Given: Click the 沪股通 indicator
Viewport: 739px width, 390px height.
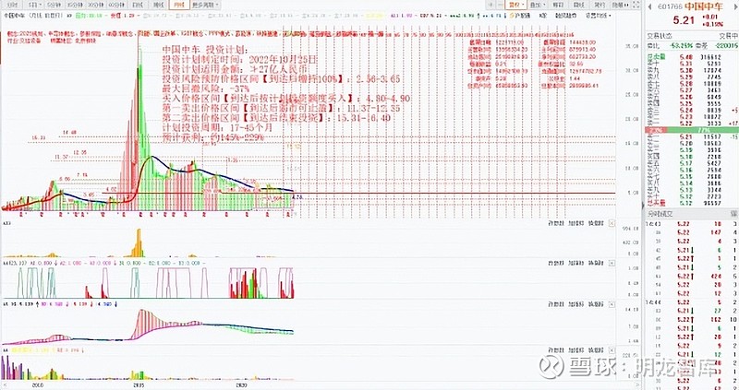Looking at the screenshot, I should (x=519, y=15).
